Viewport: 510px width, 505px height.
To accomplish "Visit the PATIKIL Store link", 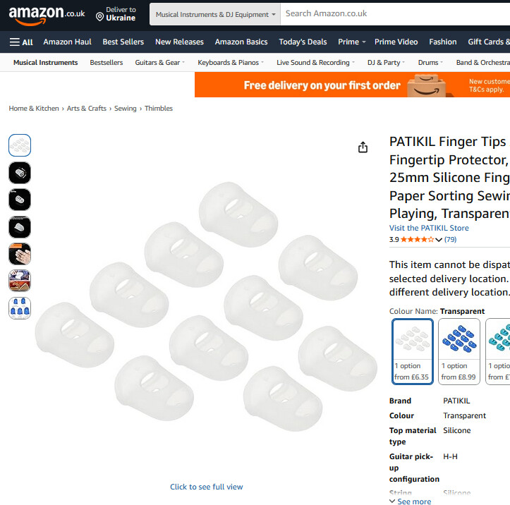I will 429,228.
